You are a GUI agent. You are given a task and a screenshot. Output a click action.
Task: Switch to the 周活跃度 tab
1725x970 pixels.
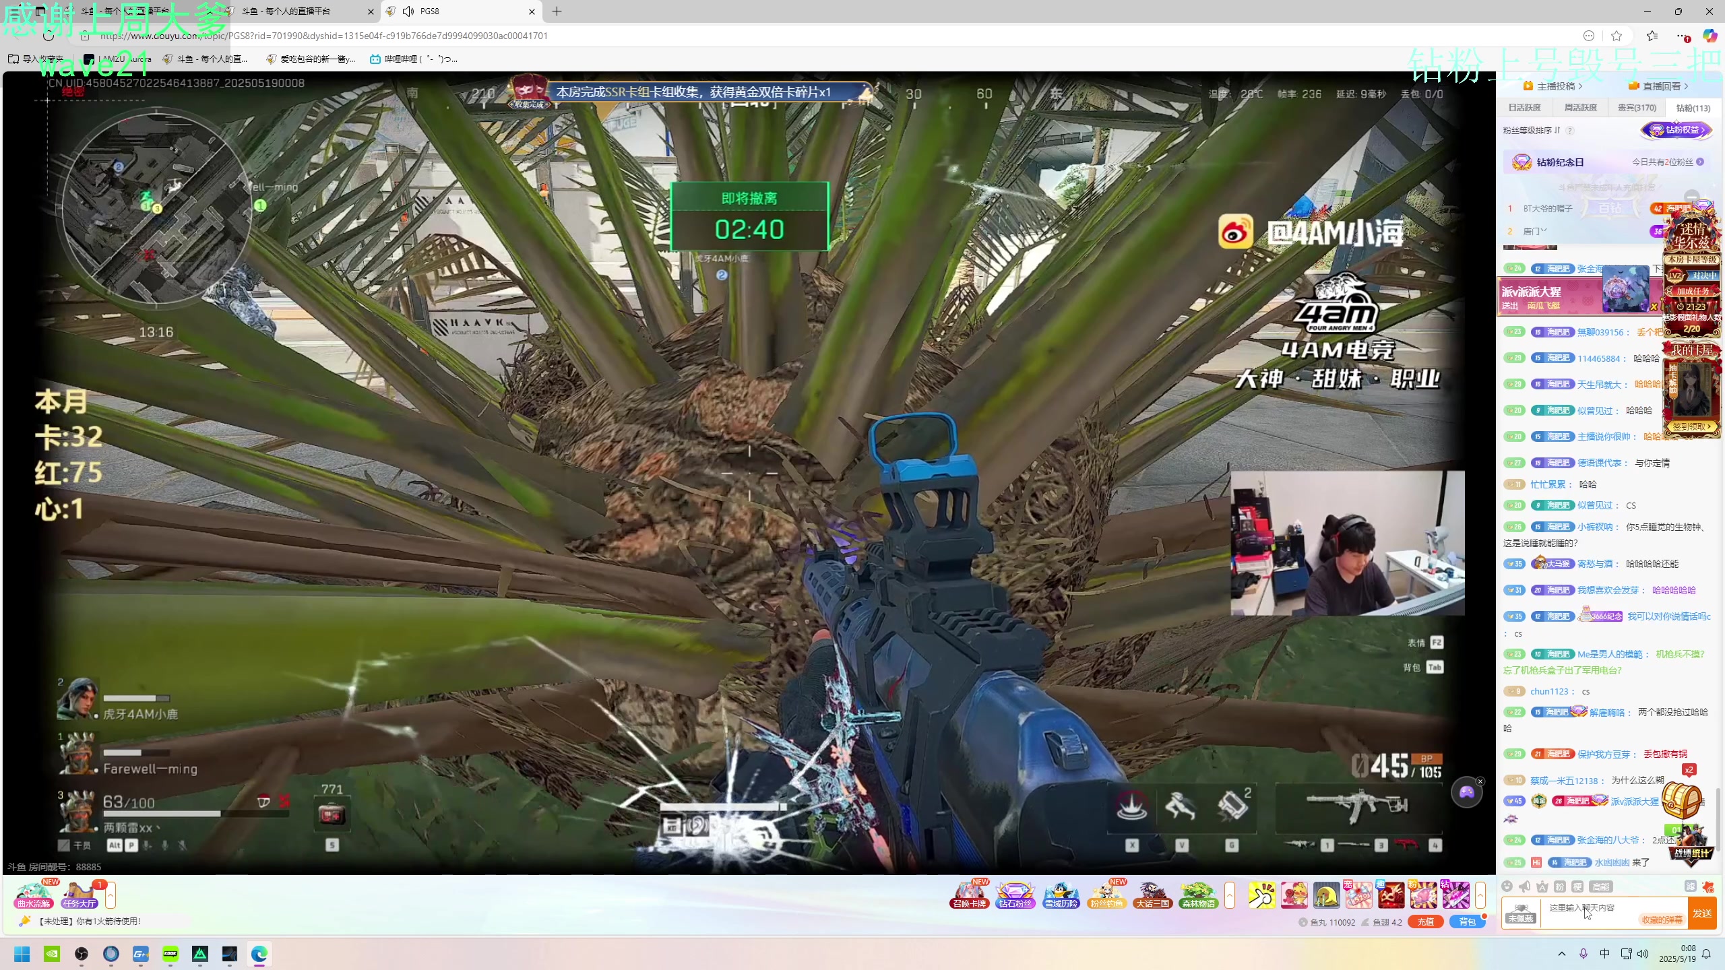tap(1581, 108)
